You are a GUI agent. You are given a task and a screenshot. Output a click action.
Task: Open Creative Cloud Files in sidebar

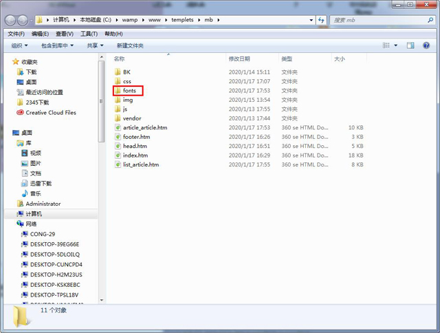coord(46,113)
